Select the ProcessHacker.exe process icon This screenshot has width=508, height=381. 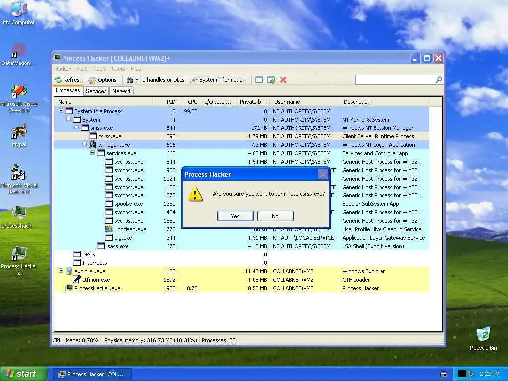point(69,288)
